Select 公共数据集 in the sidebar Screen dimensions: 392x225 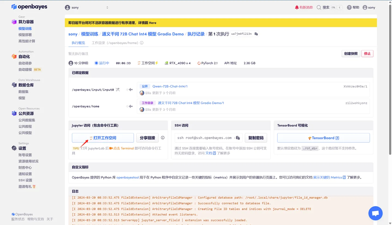pos(27,120)
